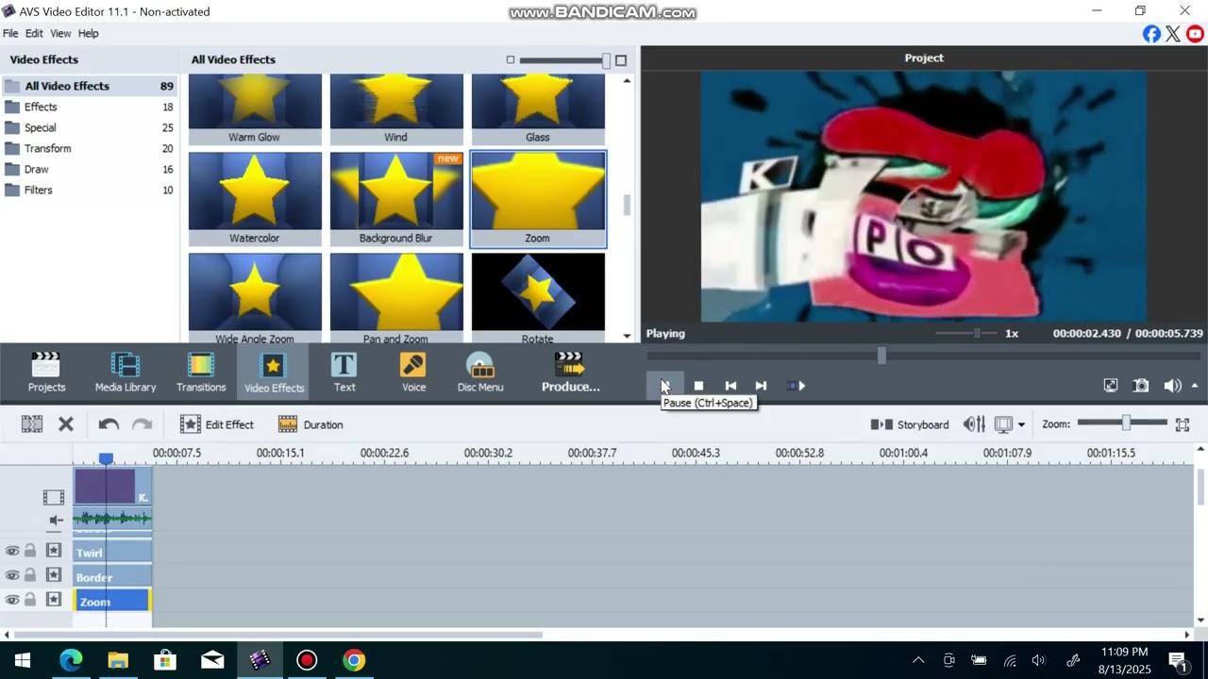Open the Disc Menu section
The image size is (1208, 679).
coord(480,373)
